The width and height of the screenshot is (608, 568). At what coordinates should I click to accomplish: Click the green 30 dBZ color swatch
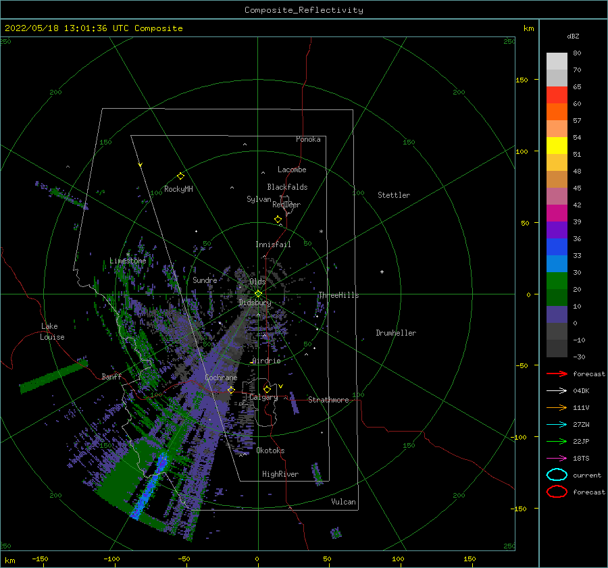click(557, 280)
